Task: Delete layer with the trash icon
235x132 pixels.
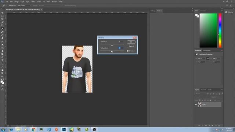Action: pos(219,125)
